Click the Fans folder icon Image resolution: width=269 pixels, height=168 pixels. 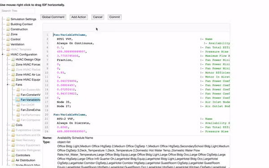13,85
